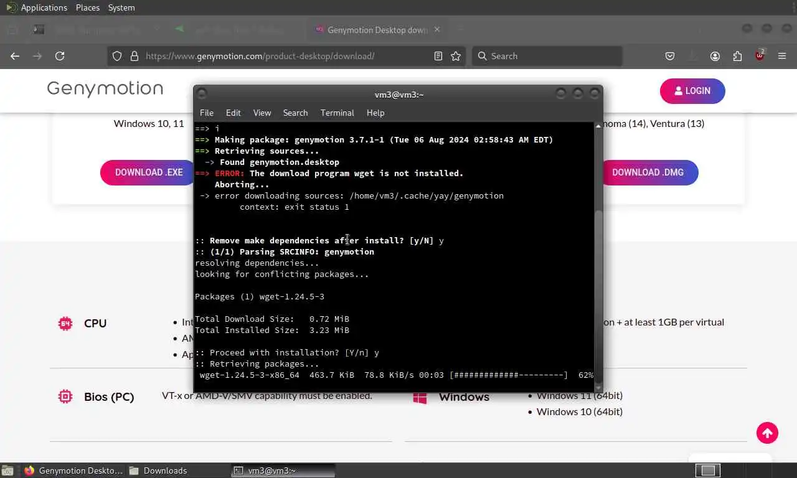
Task: Click 'Windows 11 (64bit)' list item
Action: [x=580, y=395]
